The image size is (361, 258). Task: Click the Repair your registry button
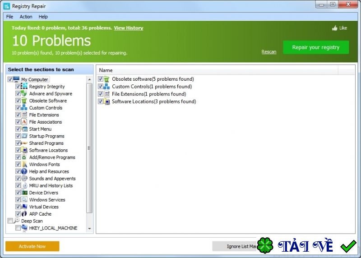315,47
